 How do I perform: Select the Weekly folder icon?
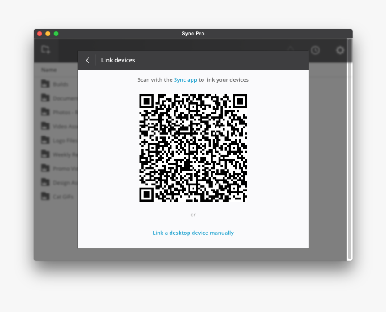45,154
